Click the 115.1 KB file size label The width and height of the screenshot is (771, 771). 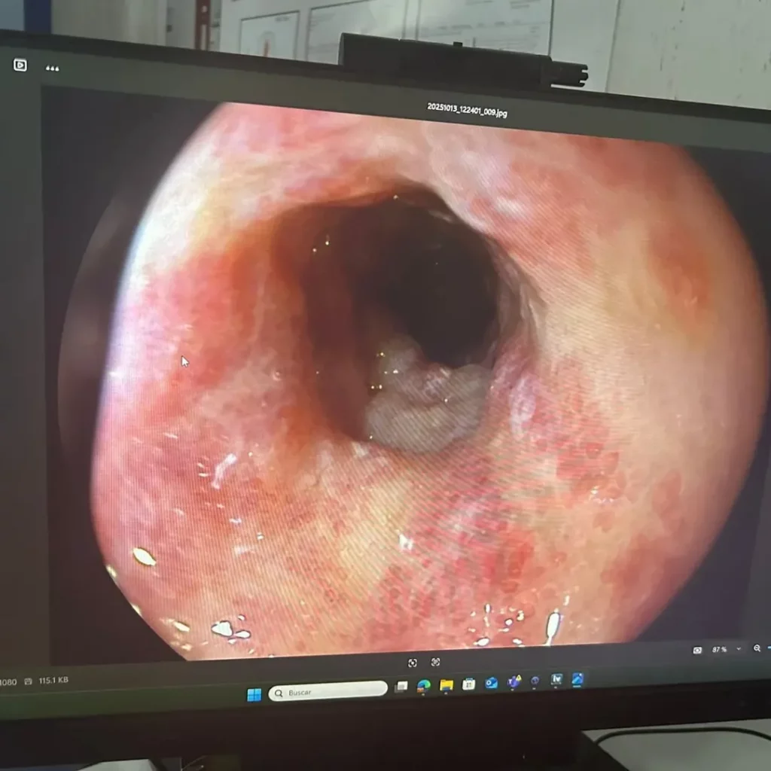pos(53,681)
